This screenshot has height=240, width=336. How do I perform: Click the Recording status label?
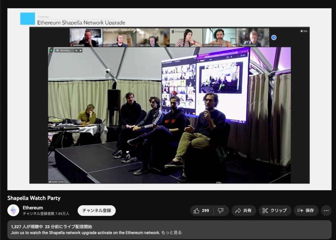[65, 50]
